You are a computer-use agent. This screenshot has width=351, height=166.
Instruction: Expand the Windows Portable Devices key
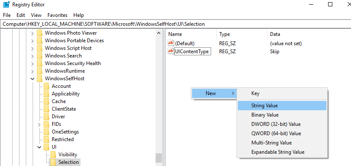tap(33, 41)
